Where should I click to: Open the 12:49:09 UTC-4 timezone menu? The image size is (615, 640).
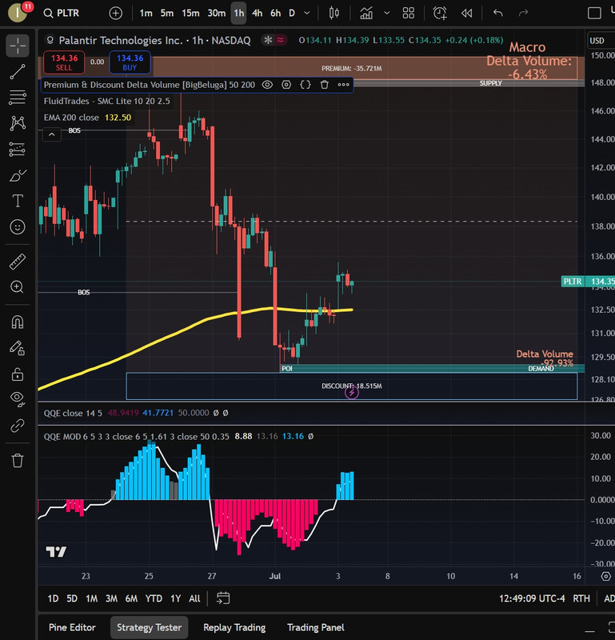point(532,598)
